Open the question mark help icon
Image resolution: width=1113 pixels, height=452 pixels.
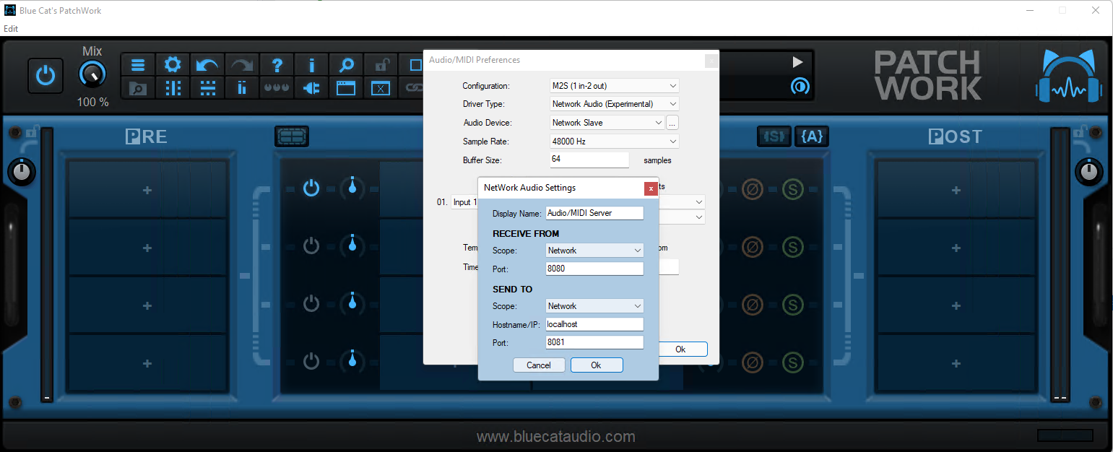point(277,65)
